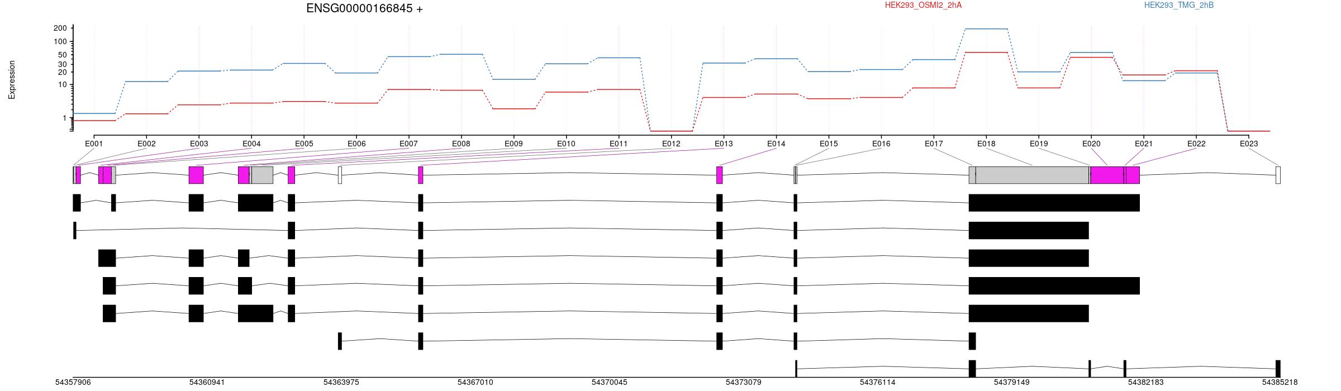Select exon label E014
The height and width of the screenshot is (391, 1341).
pos(776,144)
